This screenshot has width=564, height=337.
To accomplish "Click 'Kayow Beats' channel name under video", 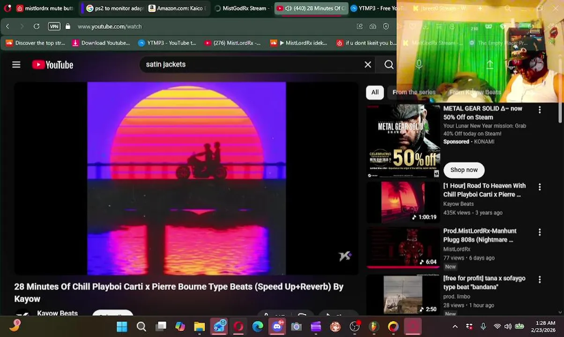I will coord(57,313).
